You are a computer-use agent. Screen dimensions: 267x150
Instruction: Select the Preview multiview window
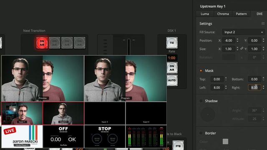43,78
